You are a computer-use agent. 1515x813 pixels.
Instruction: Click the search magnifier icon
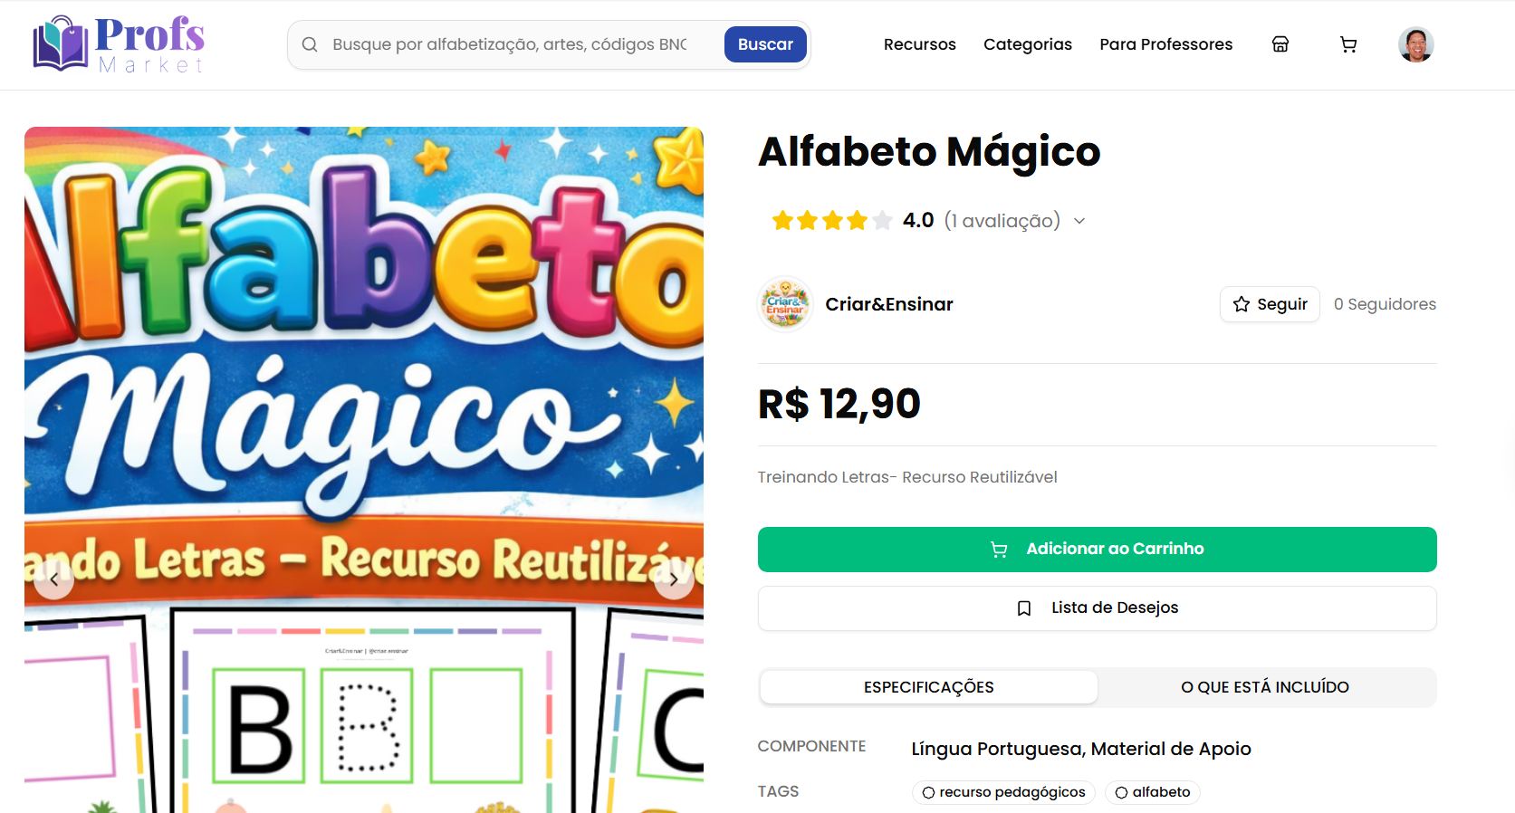tap(310, 44)
